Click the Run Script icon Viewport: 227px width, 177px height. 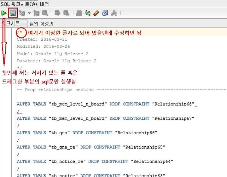(13, 13)
